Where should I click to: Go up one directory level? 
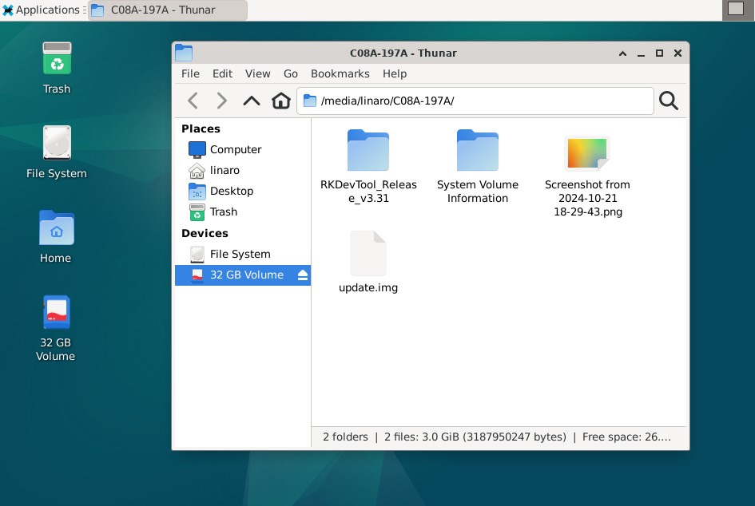pyautogui.click(x=251, y=100)
